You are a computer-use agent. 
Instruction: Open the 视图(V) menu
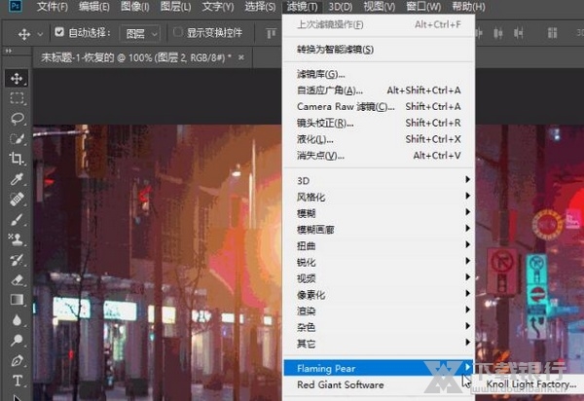[x=380, y=7]
